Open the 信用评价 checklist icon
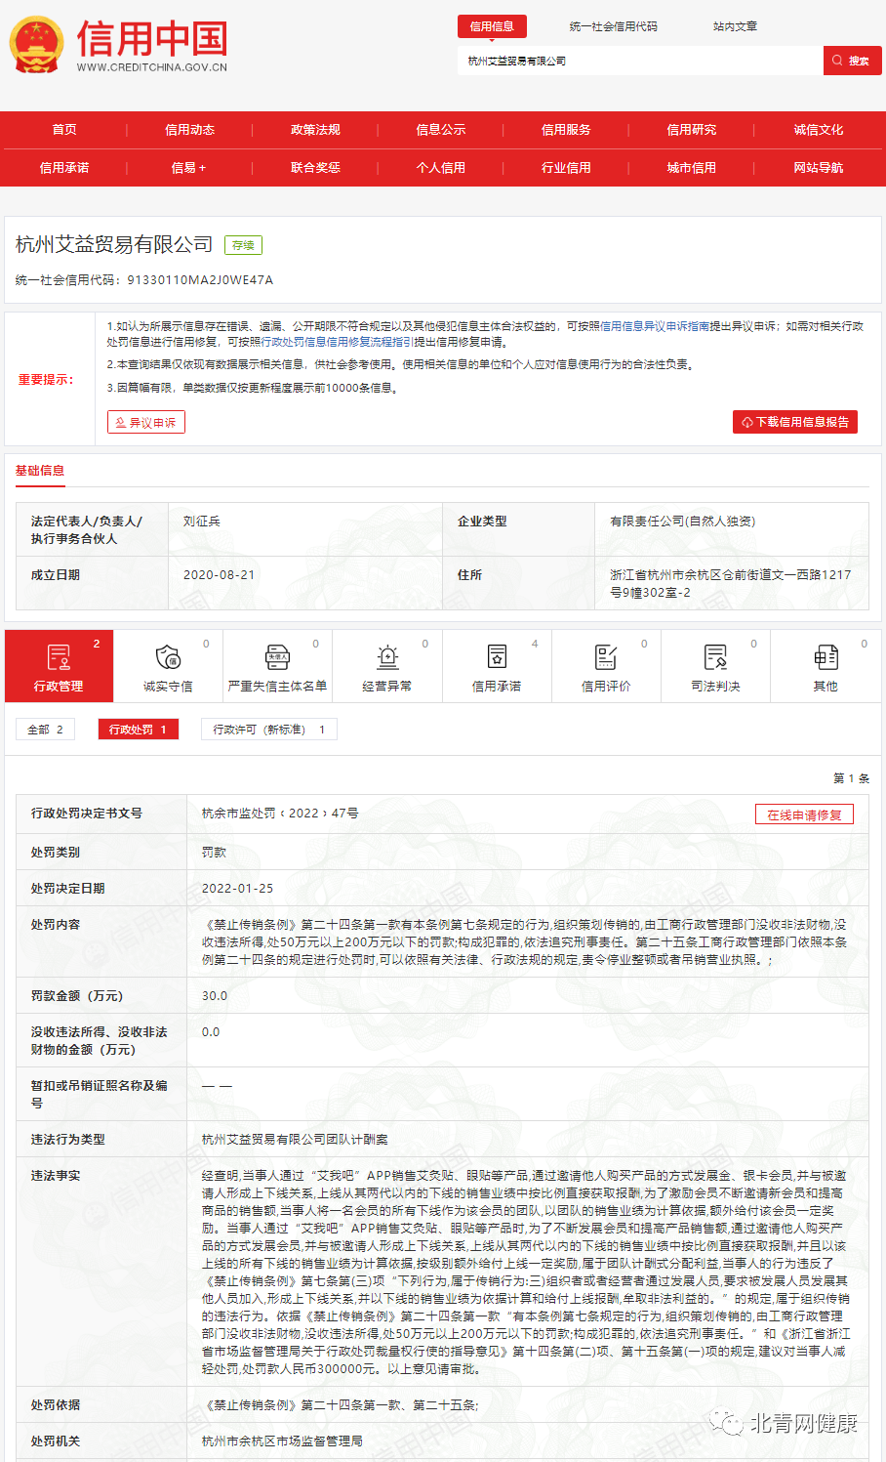 point(606,657)
